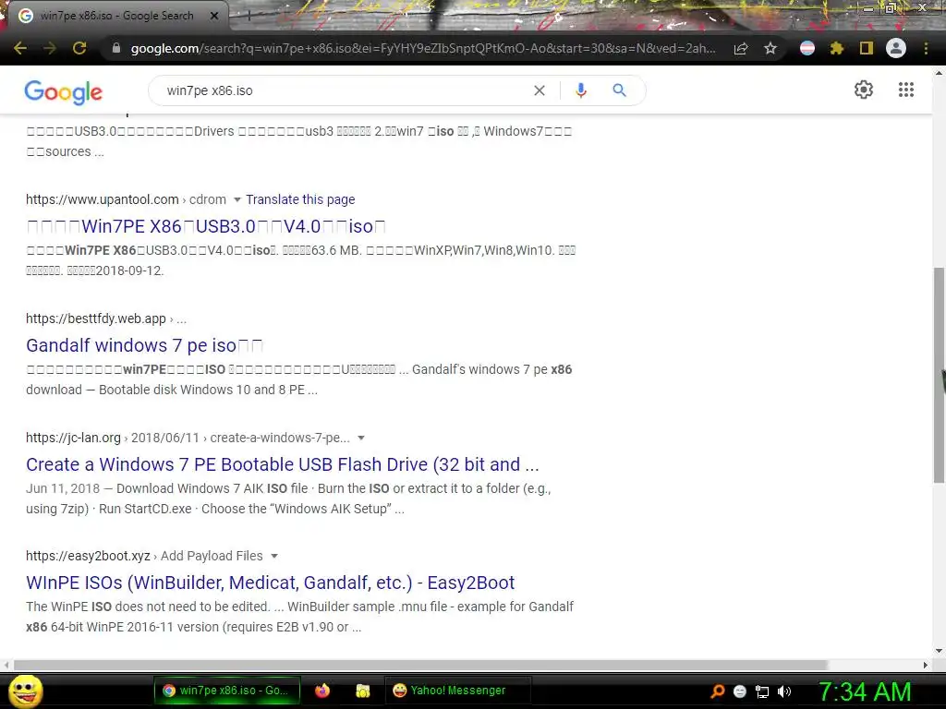Click the horizontal scrollbar thumb
The width and height of the screenshot is (946, 709).
click(420, 665)
